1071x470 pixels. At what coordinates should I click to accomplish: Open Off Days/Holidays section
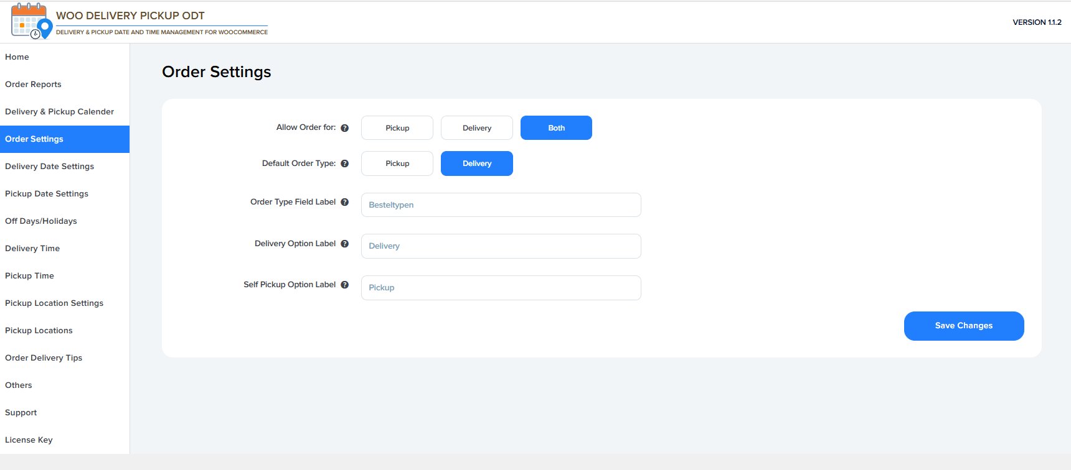pos(41,221)
